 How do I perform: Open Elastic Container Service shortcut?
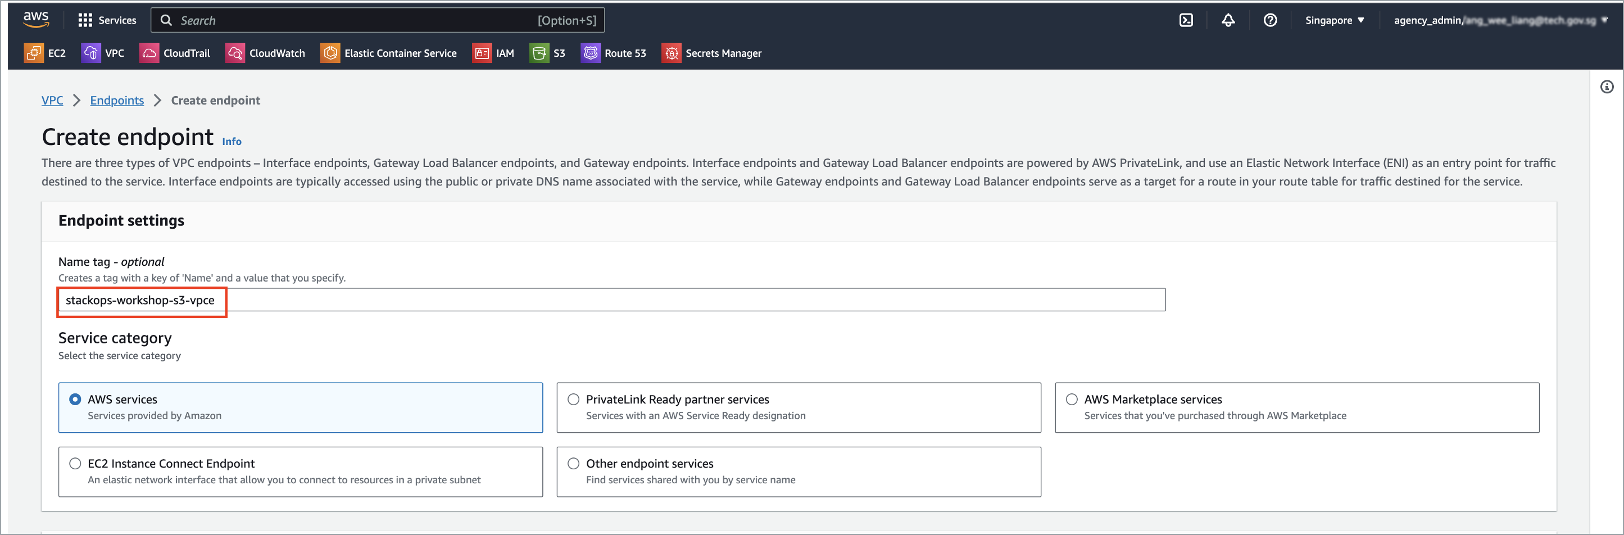[x=330, y=53]
